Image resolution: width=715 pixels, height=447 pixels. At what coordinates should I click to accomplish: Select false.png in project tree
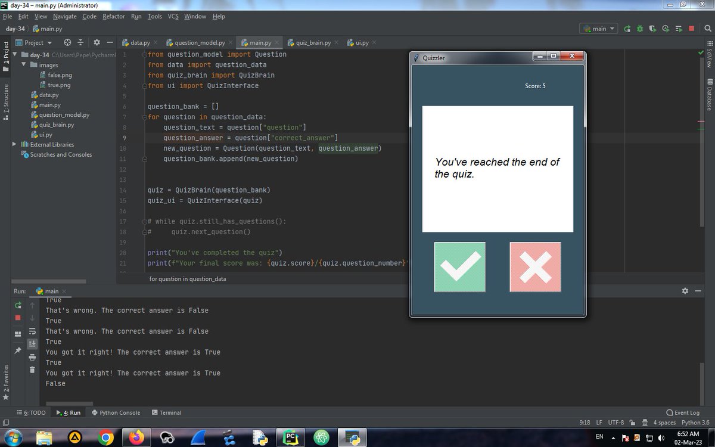point(55,75)
